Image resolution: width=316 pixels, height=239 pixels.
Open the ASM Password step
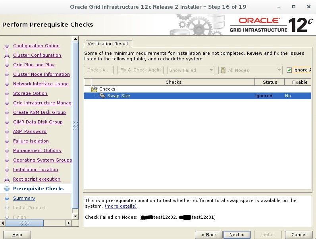[x=30, y=131]
